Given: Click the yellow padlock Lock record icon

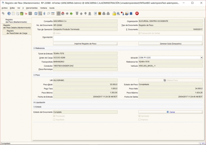Looking at the screenshot, I should click(x=114, y=14).
